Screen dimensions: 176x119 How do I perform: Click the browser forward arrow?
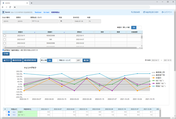tap(6, 7)
